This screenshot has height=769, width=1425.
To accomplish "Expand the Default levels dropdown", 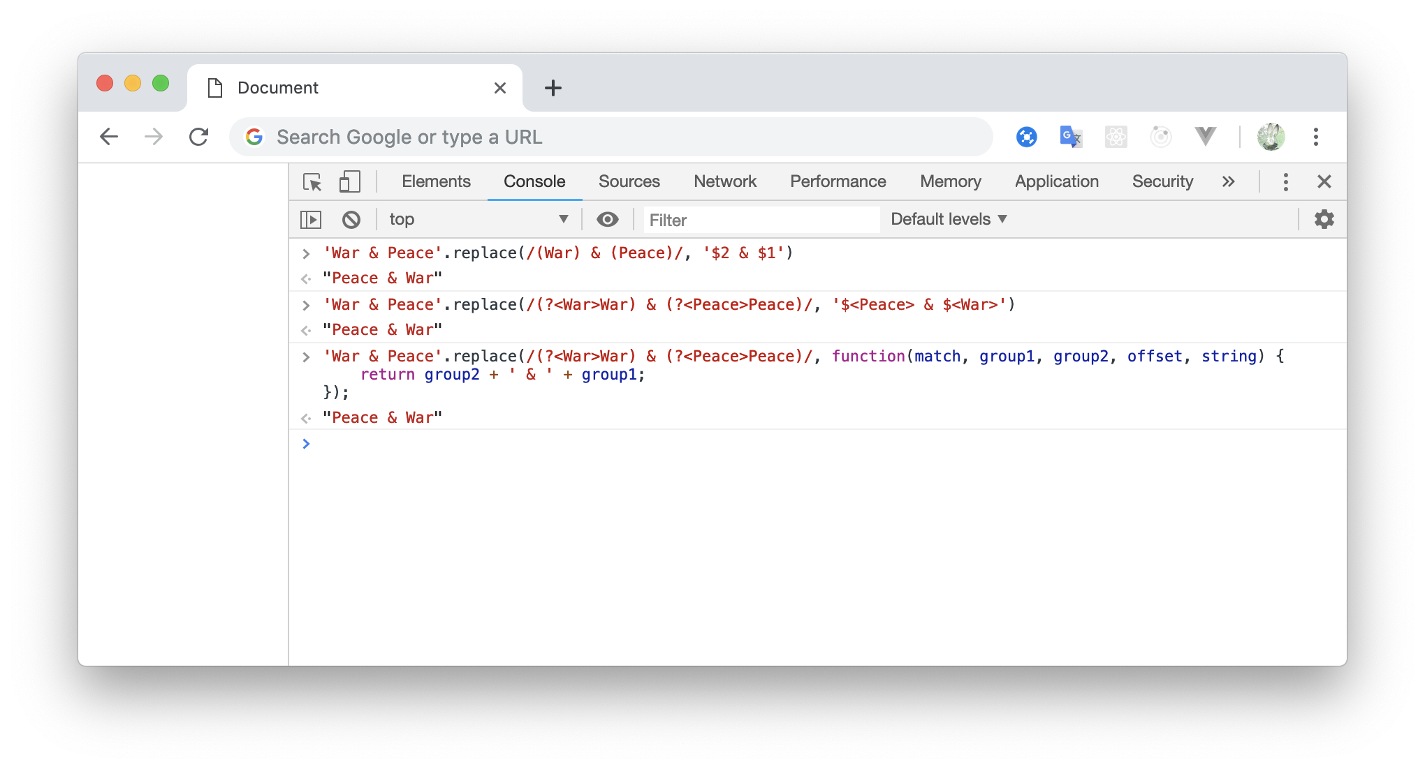I will point(949,220).
